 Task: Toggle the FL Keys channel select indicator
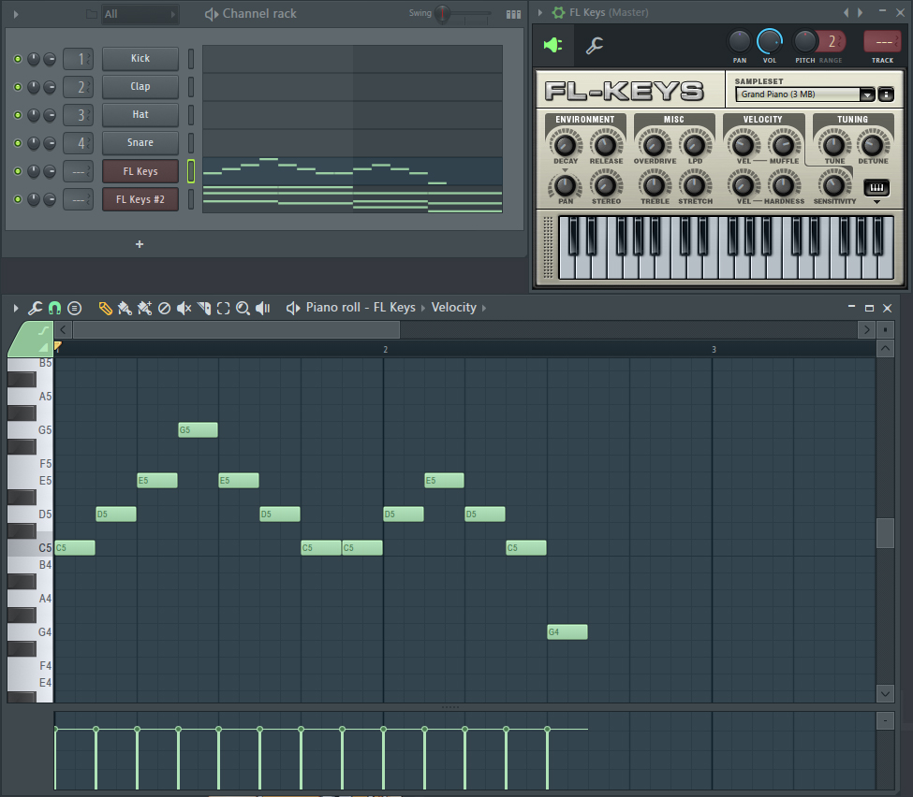point(191,171)
